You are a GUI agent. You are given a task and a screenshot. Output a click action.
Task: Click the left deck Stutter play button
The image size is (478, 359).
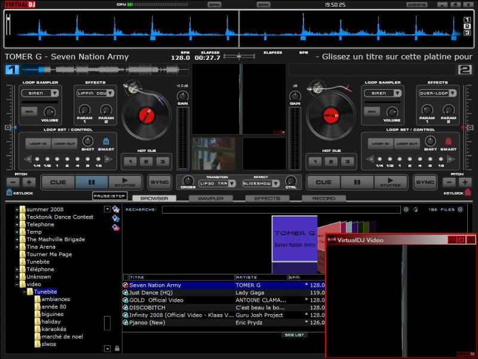click(x=125, y=182)
